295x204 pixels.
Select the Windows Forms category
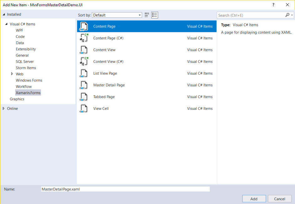coord(29,80)
